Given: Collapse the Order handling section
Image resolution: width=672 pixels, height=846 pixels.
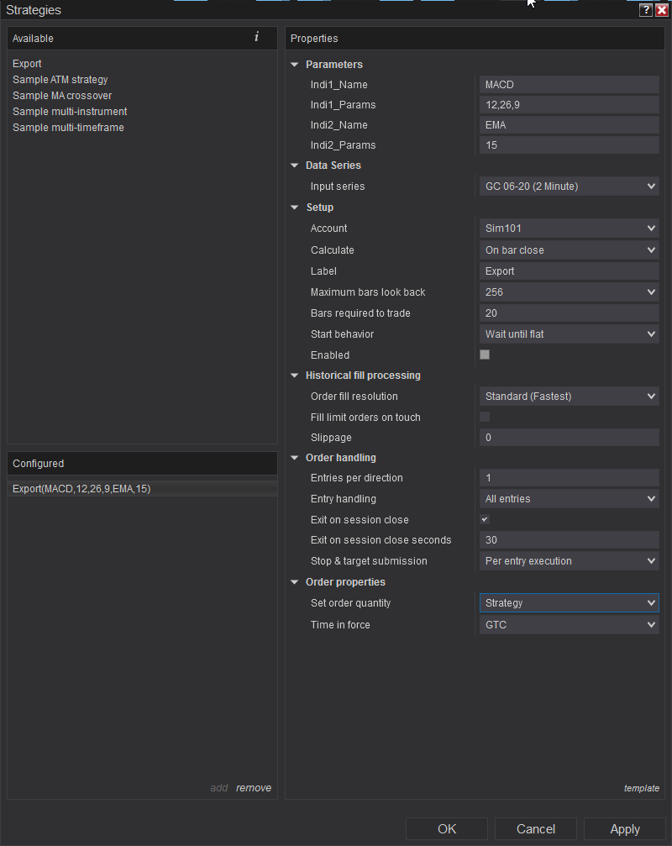Looking at the screenshot, I should (x=295, y=458).
